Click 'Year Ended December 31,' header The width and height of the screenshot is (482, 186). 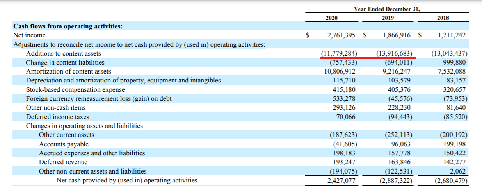[x=387, y=9]
